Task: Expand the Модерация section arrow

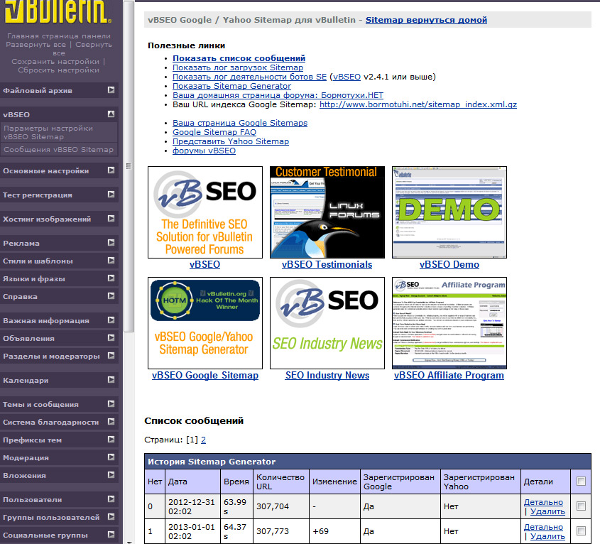Action: click(x=111, y=457)
